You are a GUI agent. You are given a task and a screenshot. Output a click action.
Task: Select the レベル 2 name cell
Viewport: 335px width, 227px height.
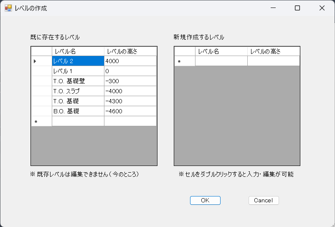[x=78, y=61]
